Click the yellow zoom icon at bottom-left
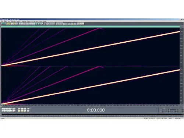The width and height of the screenshot is (184, 138). (19, 111)
